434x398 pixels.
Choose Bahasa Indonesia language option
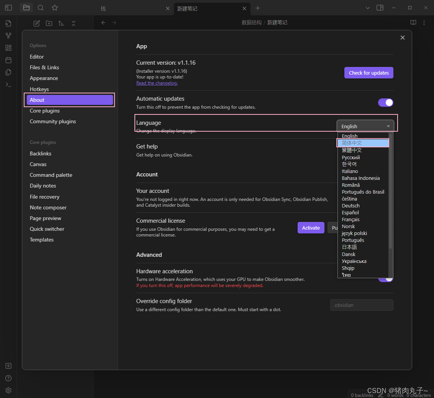tap(363, 178)
